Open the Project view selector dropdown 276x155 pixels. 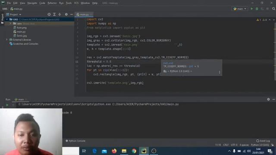point(14,15)
